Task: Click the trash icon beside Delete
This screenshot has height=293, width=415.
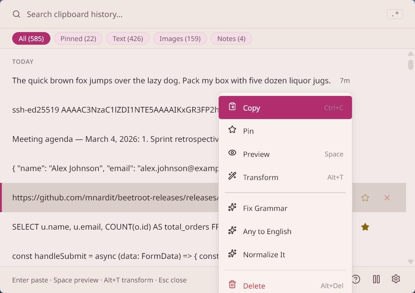Action: [232, 284]
